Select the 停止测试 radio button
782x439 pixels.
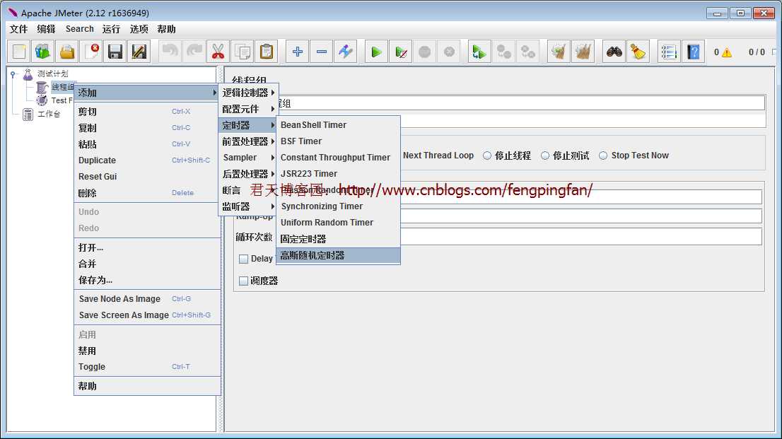(x=545, y=156)
